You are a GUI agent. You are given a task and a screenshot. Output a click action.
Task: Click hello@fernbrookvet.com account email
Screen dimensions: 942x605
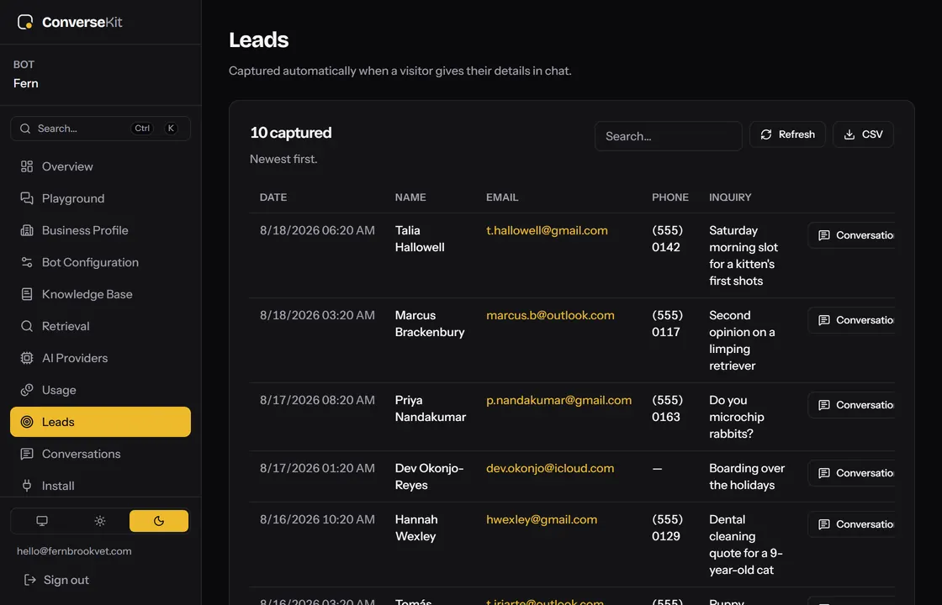pos(74,551)
